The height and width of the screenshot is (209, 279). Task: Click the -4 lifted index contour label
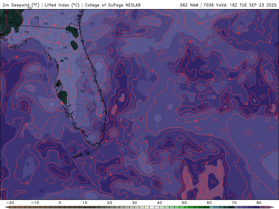pos(237,33)
